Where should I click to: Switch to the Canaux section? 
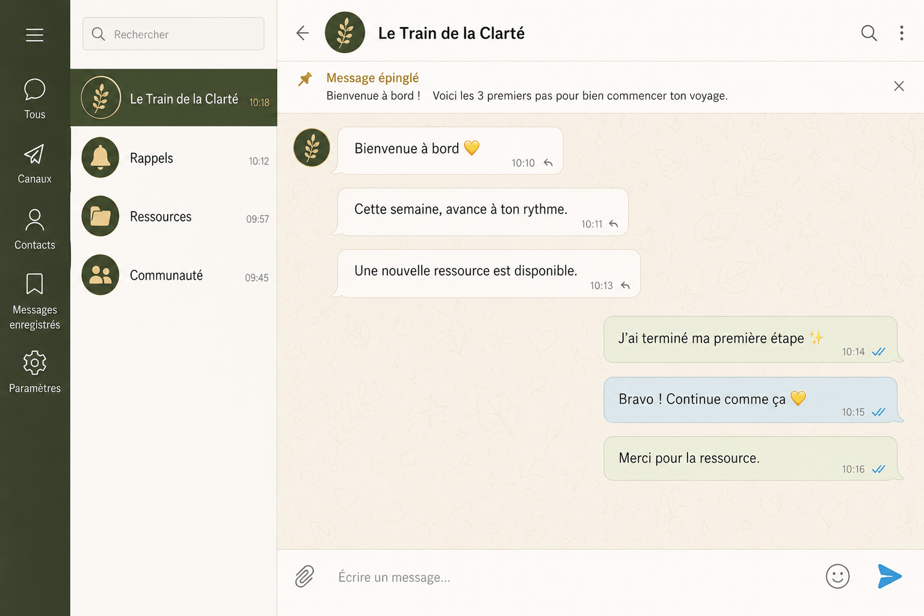(x=34, y=164)
